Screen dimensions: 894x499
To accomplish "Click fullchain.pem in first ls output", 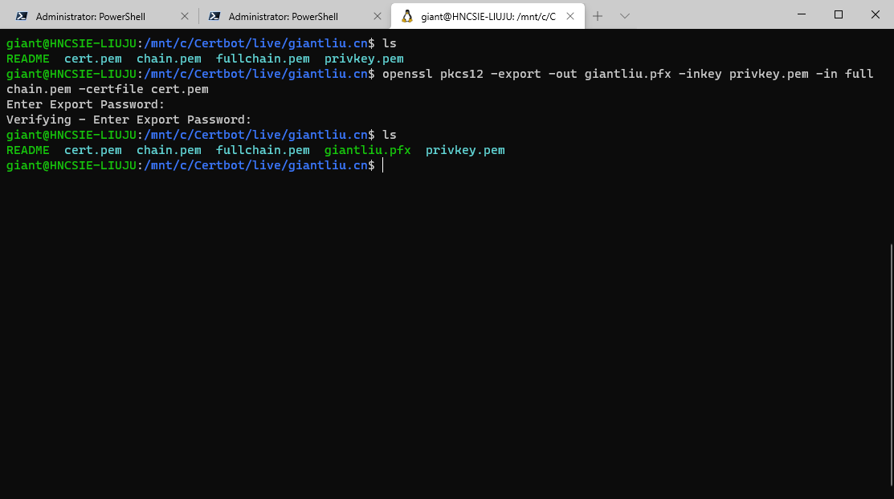I will 263,59.
